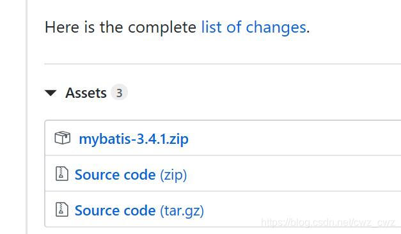
Task: Click the zip file icon next to Source code (zip)
Action: point(62,174)
